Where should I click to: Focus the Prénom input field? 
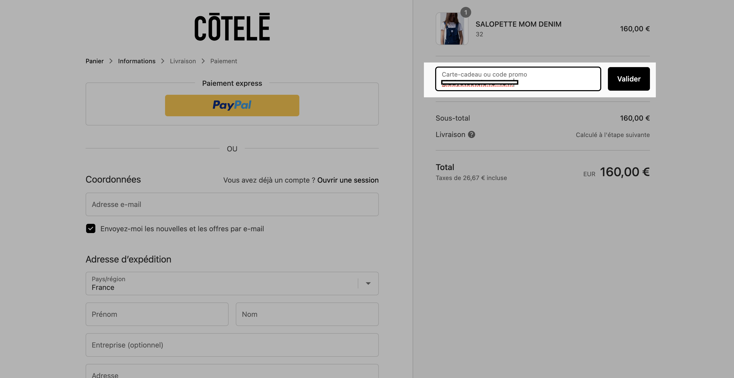pos(157,314)
